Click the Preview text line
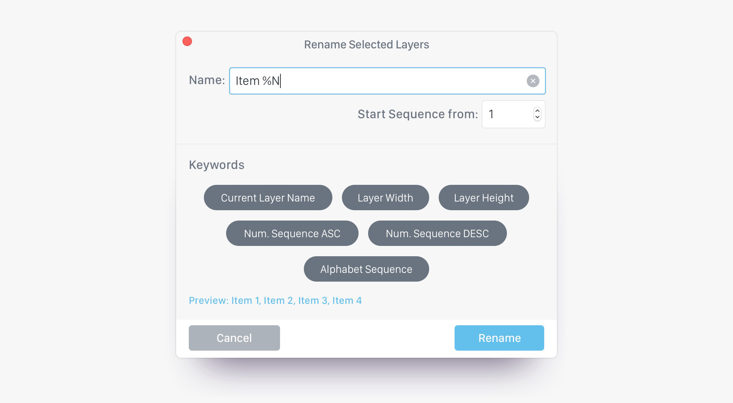This screenshot has height=403, width=733. tap(275, 300)
